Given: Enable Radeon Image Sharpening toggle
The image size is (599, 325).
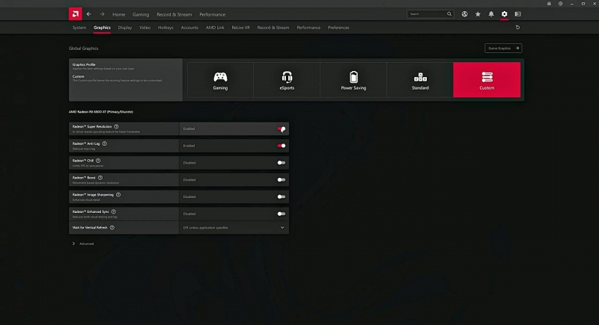Looking at the screenshot, I should click(x=281, y=196).
